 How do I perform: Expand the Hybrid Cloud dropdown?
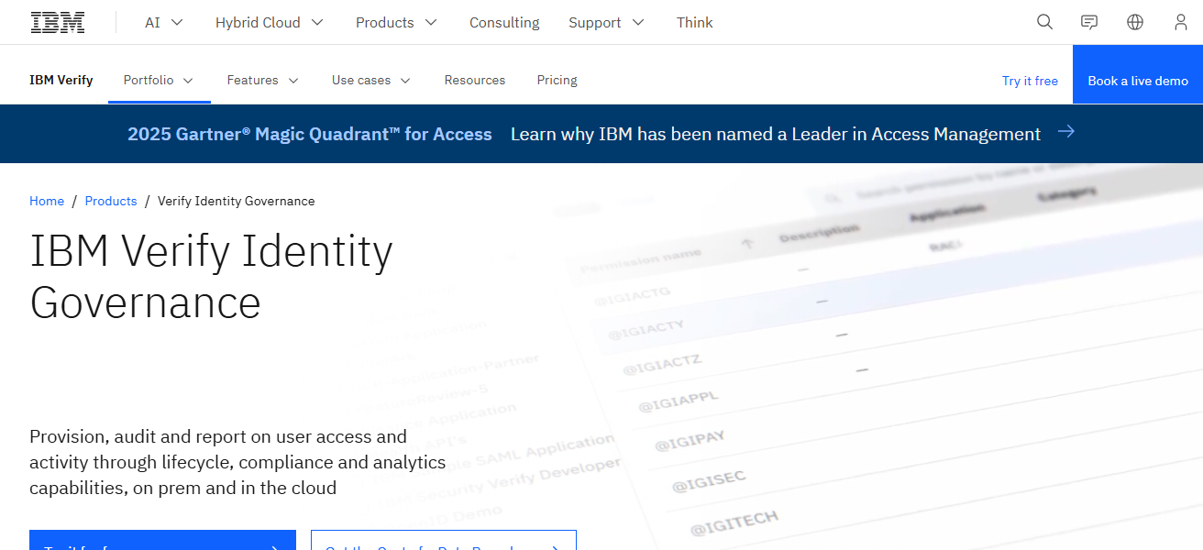tap(269, 22)
